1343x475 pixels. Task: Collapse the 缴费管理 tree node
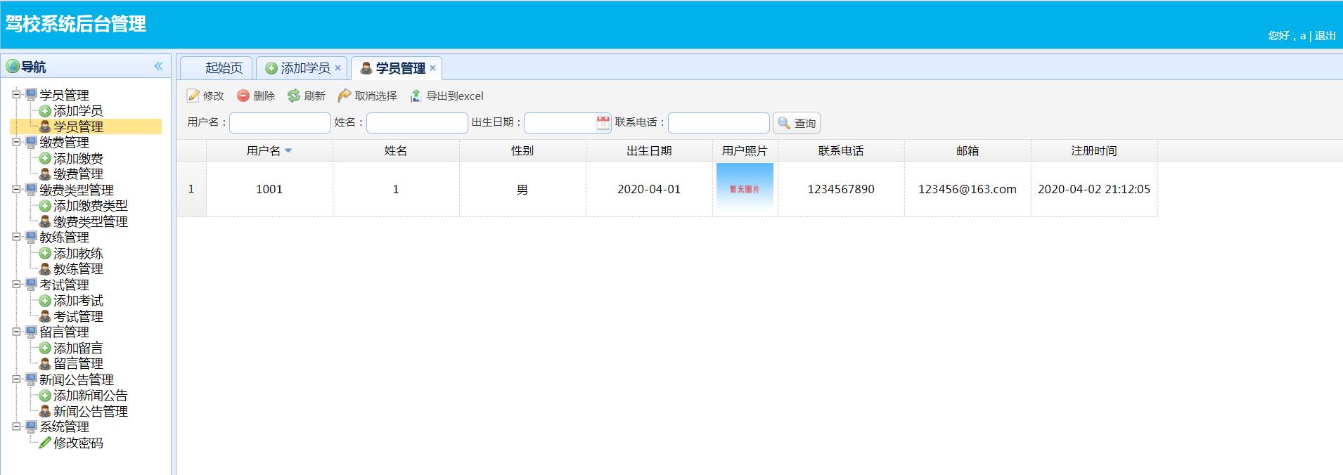(x=16, y=142)
